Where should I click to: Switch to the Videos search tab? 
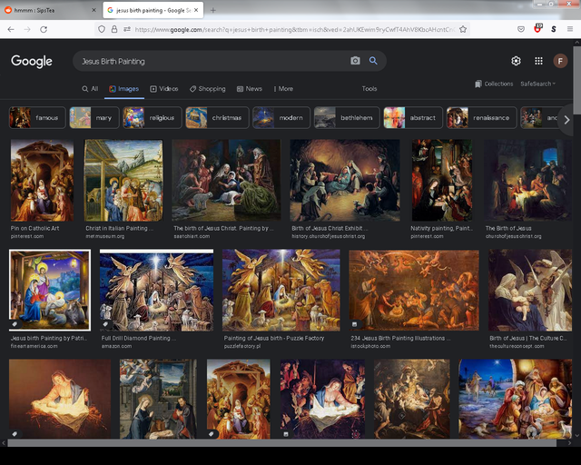(x=164, y=89)
